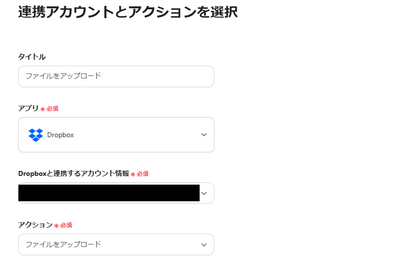Screen dimensions: 417x266
Task: Open the account info dropdown chevron
Action: click(x=204, y=193)
